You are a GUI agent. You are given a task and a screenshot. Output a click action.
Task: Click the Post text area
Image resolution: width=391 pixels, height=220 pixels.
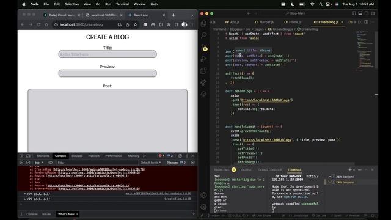[x=108, y=120]
